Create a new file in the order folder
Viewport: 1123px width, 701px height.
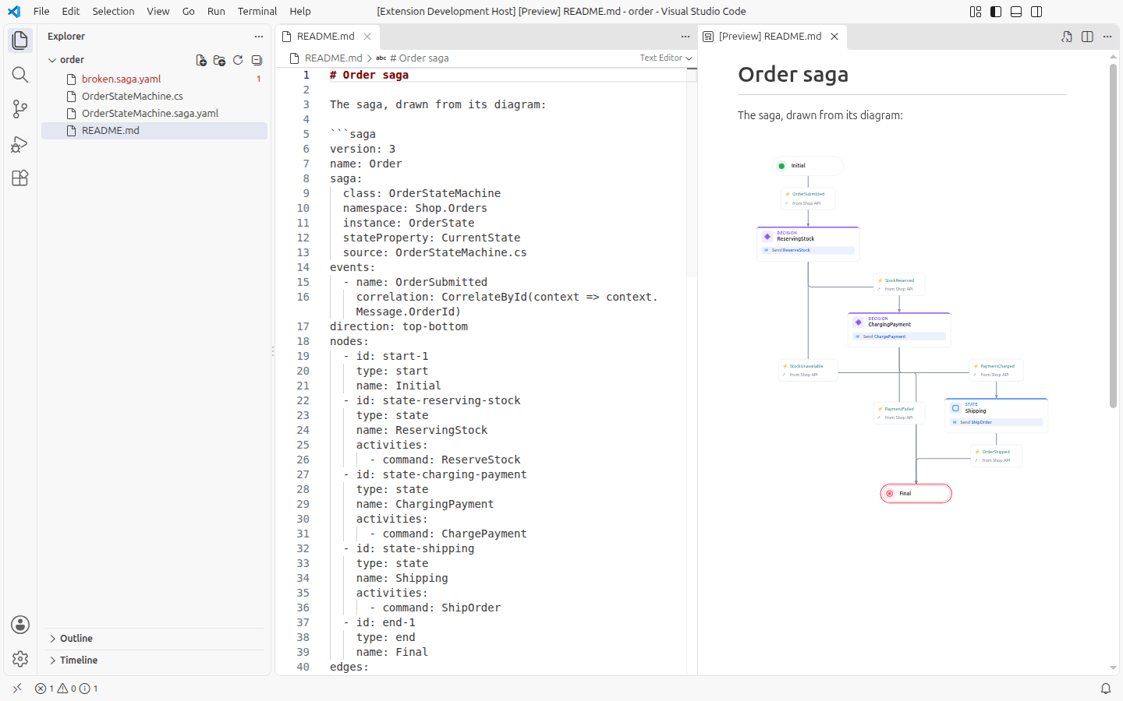[x=201, y=60]
